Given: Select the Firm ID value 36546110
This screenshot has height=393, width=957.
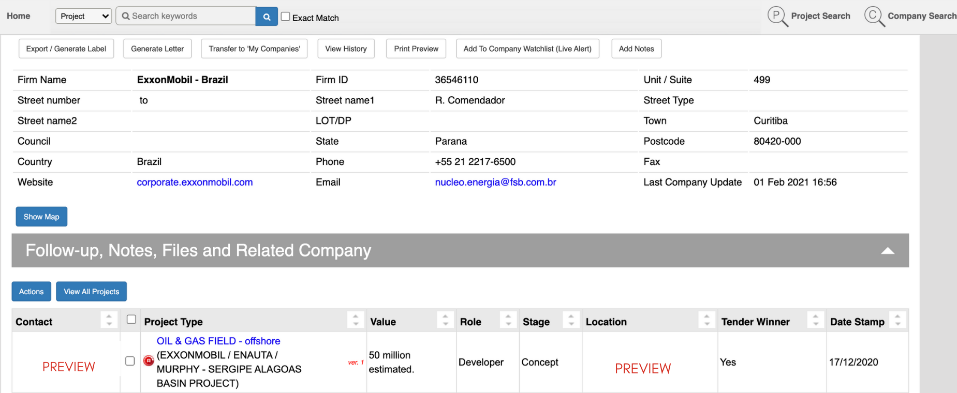Looking at the screenshot, I should point(457,80).
